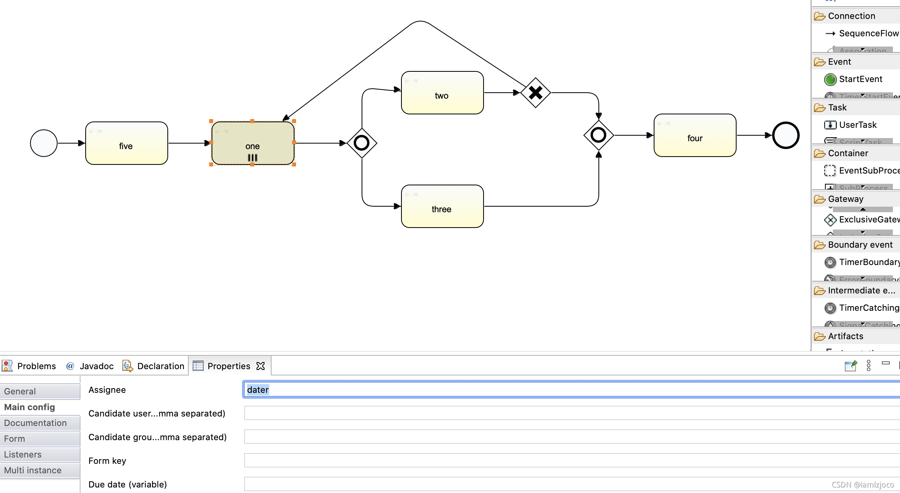Open the Multi instance properties section
The image size is (900, 493).
[x=33, y=470]
